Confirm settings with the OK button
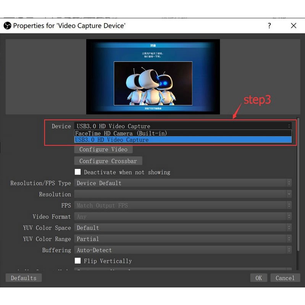 (258, 278)
